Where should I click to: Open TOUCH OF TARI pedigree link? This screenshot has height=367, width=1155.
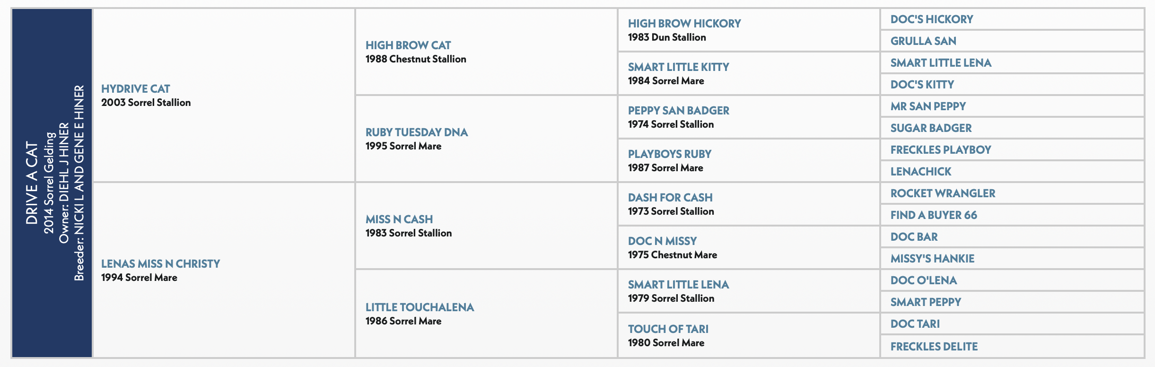[668, 329]
